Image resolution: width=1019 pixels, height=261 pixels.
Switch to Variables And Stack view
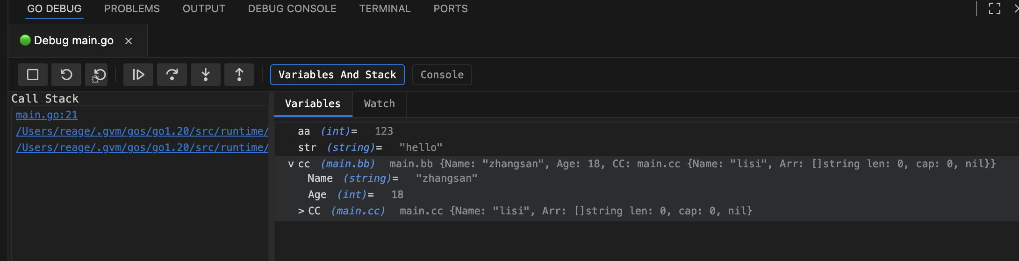pos(337,75)
